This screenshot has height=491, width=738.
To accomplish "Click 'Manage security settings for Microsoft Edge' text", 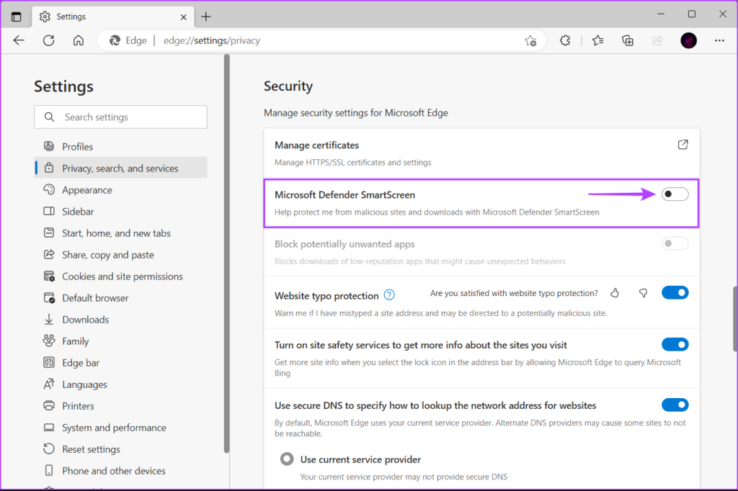I will [x=356, y=113].
